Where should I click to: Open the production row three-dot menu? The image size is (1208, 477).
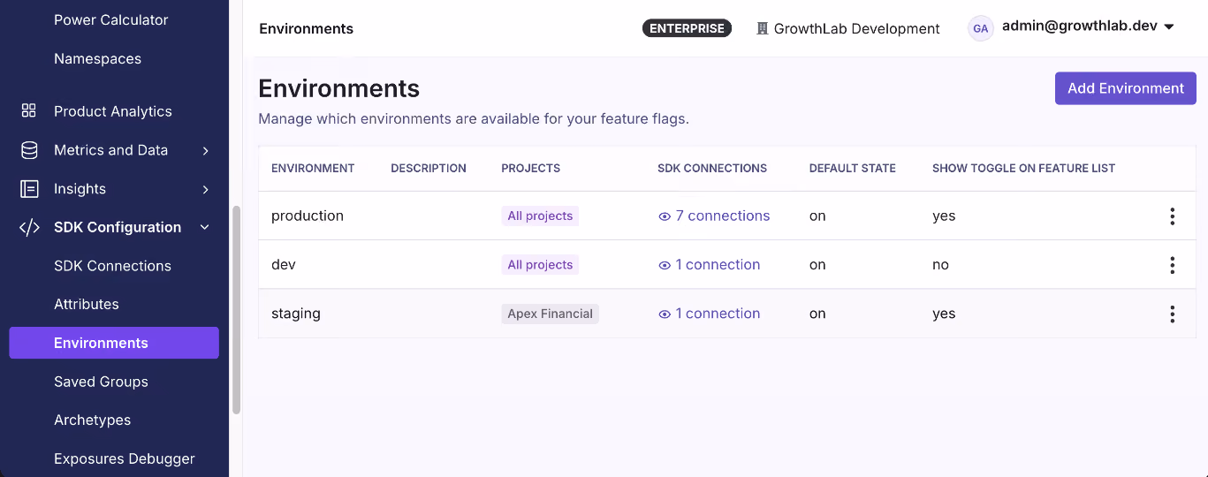(1172, 216)
